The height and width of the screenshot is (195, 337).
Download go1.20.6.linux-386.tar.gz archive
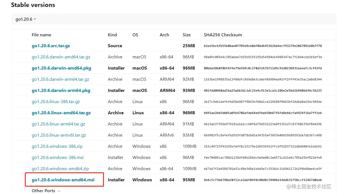click(x=56, y=102)
